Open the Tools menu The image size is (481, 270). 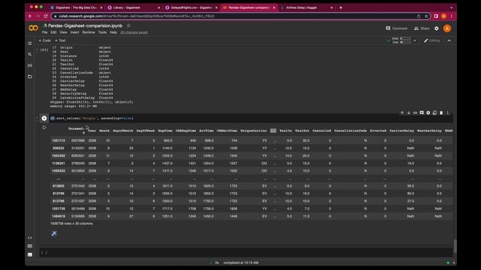pyautogui.click(x=102, y=32)
